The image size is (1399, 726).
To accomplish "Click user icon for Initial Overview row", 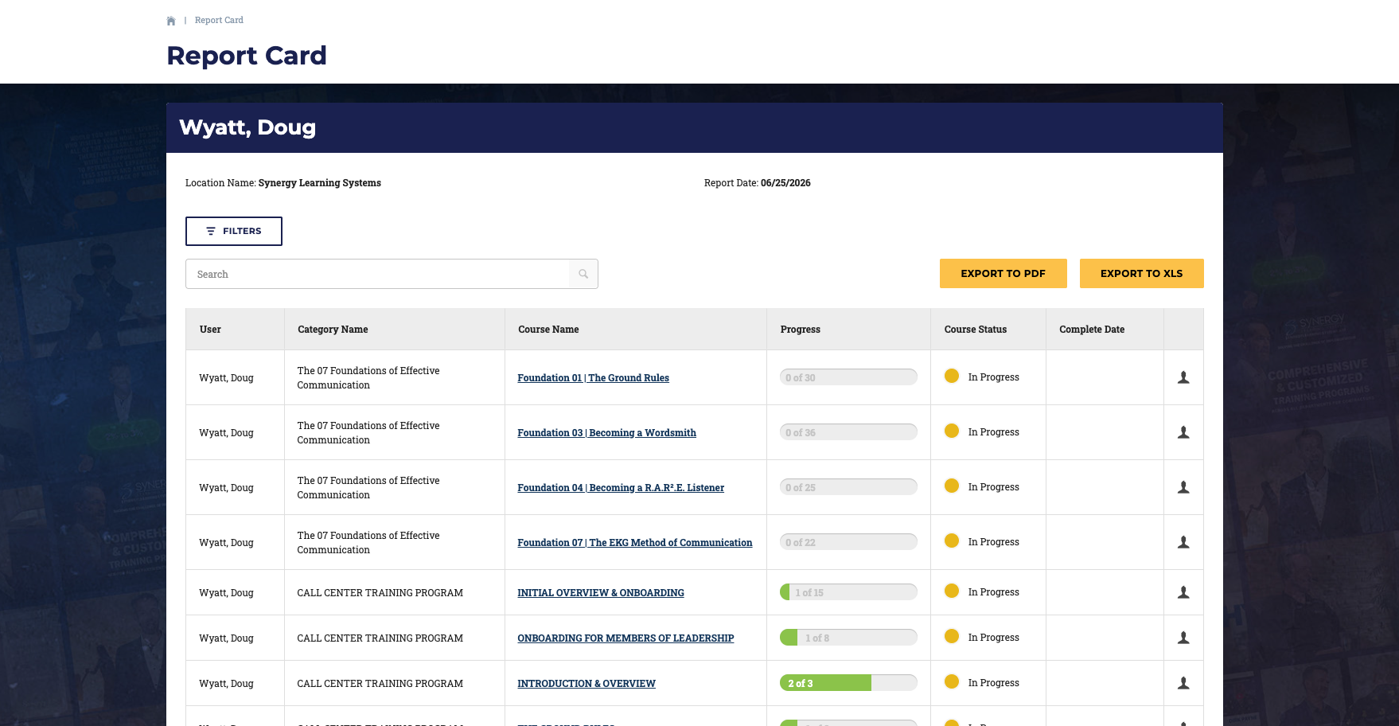I will point(1183,592).
